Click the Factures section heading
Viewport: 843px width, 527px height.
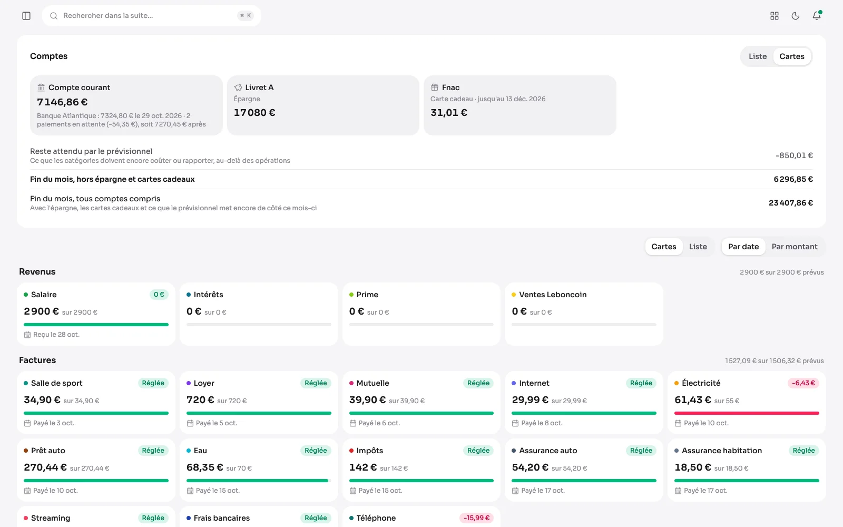coord(37,360)
